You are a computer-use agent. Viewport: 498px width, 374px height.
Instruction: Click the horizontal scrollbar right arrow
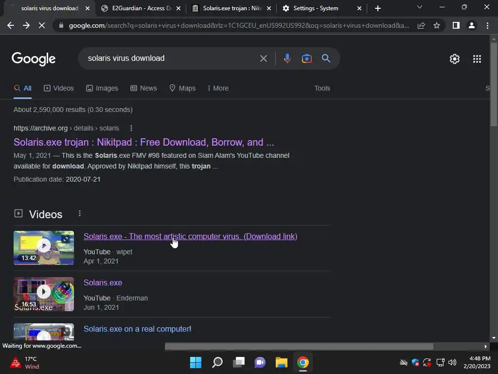pos(485,346)
